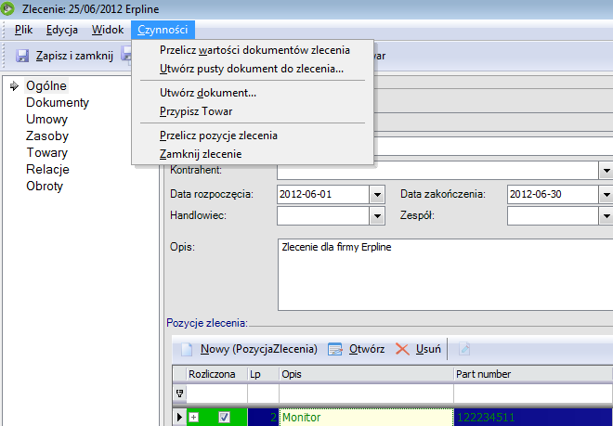Screen dimensions: 613x426
Task: Open the Edycja menu
Action: point(62,30)
